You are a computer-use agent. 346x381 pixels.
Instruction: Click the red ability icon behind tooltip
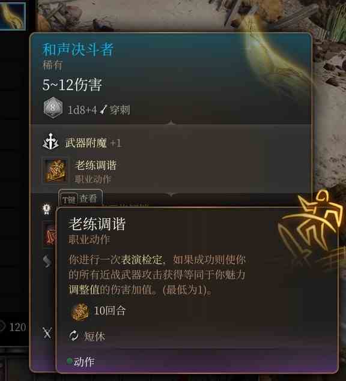(49, 234)
